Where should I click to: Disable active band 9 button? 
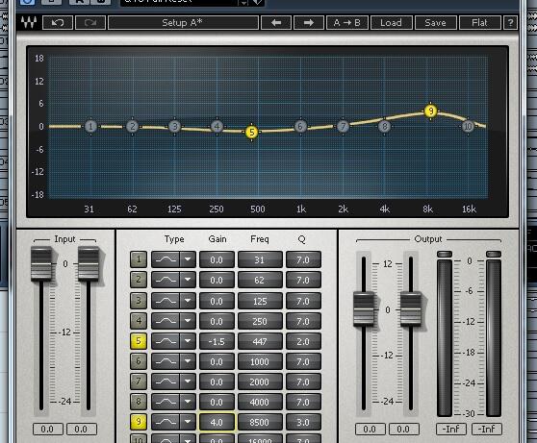(139, 422)
